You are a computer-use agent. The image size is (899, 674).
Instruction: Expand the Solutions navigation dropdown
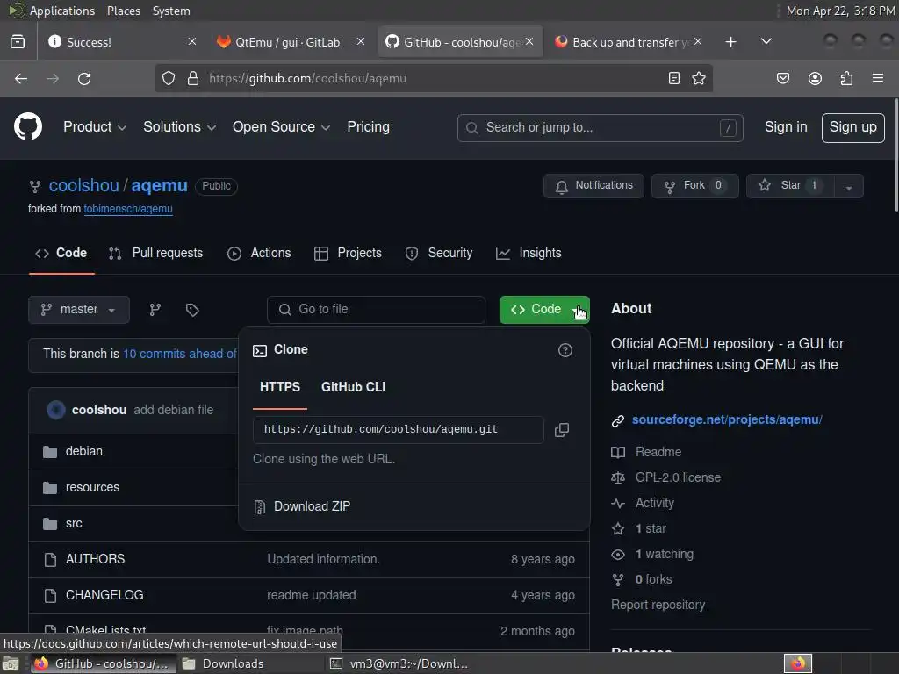[179, 126]
